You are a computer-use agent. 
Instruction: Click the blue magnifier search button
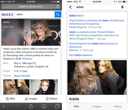pos(58,14)
